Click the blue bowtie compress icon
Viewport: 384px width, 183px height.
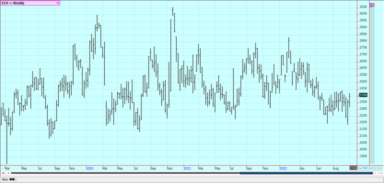[x=370, y=168]
